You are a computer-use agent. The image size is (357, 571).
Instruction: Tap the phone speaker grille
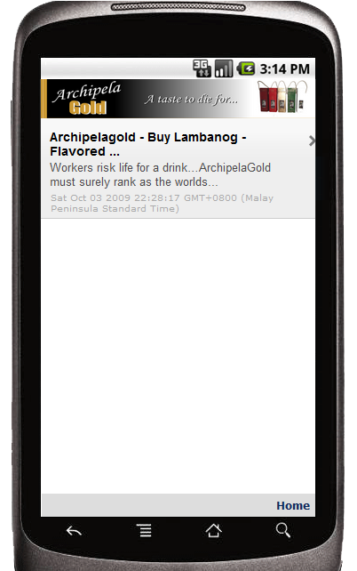pyautogui.click(x=178, y=7)
